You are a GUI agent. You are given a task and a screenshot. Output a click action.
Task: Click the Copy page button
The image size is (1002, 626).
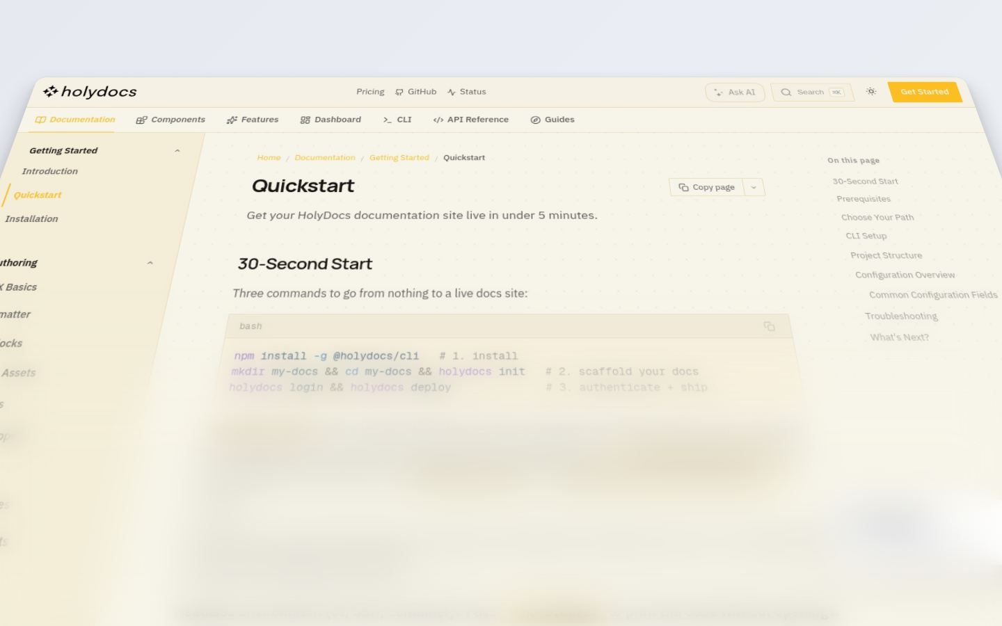(x=707, y=187)
